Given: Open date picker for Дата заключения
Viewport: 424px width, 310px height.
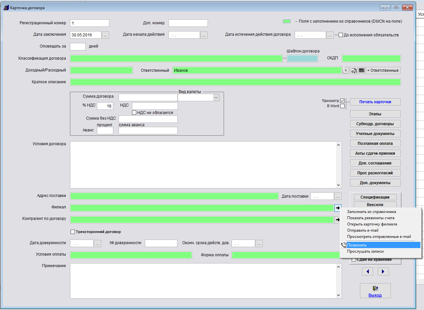Looking at the screenshot, I should [x=105, y=35].
